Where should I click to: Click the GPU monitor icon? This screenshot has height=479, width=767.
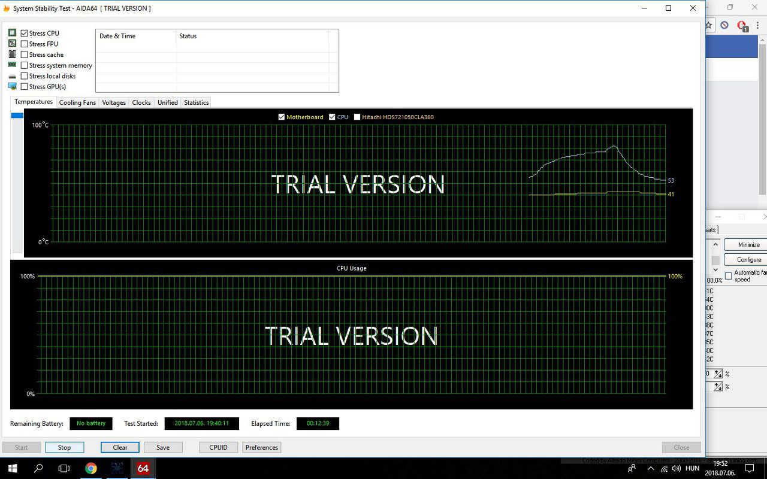tap(12, 86)
